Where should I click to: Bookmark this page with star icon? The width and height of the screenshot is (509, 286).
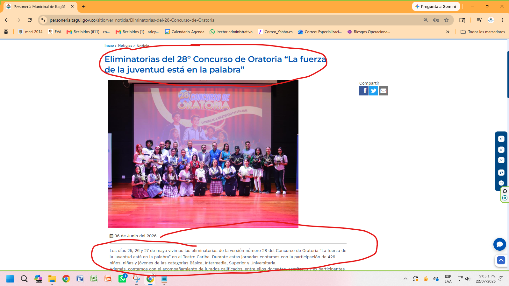pos(446,20)
